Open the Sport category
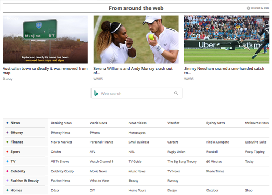272x195 pixels. tap(15, 152)
